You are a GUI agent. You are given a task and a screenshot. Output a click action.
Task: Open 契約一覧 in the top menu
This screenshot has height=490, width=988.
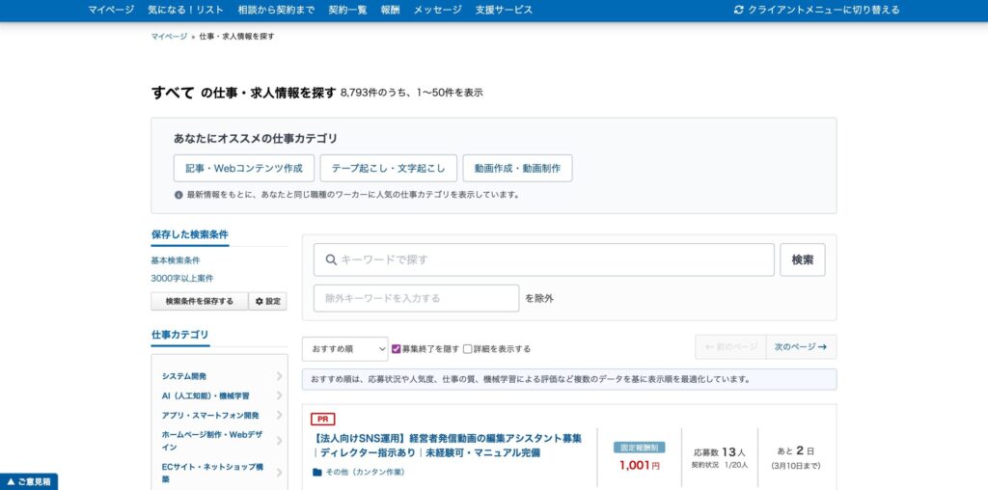347,10
